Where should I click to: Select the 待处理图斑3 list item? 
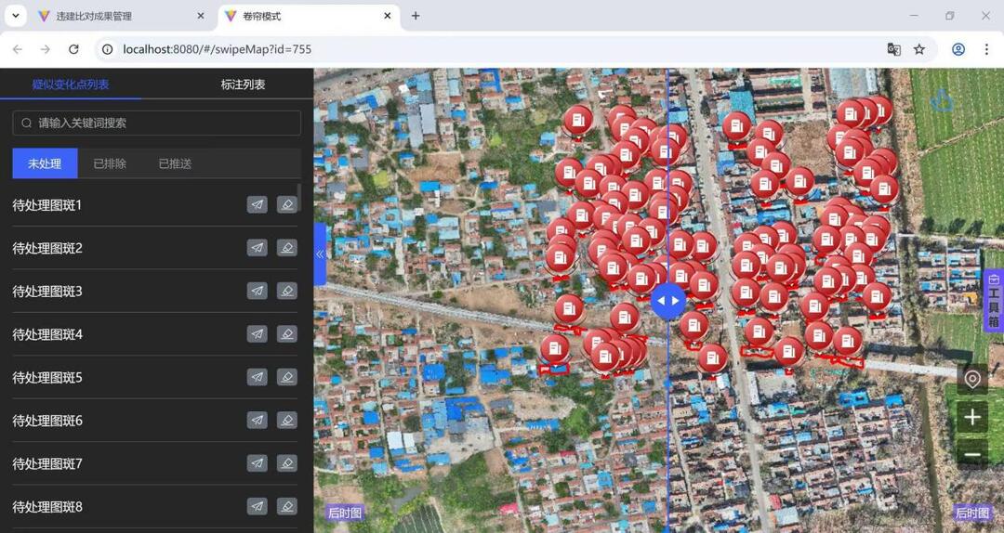47,292
